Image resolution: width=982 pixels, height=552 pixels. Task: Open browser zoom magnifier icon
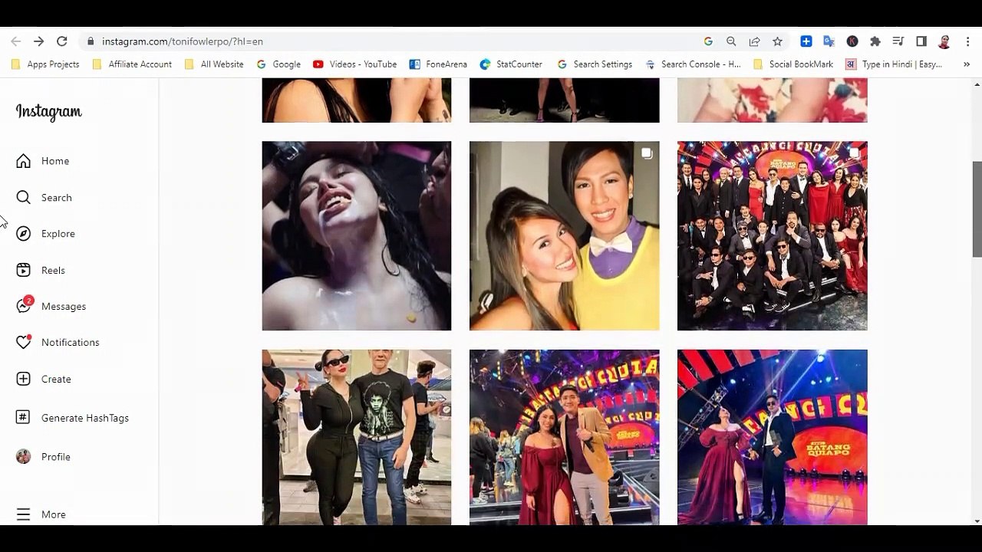pos(731,41)
